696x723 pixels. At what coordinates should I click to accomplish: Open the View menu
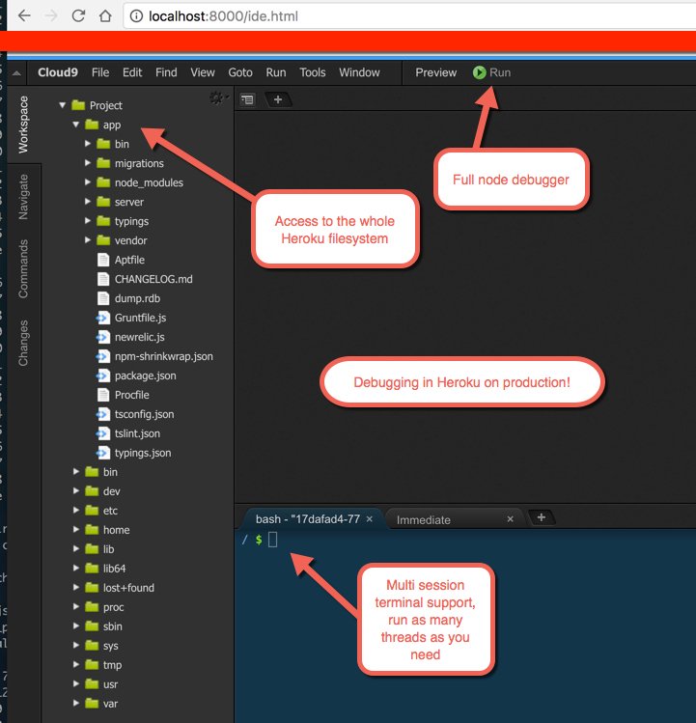(x=203, y=72)
